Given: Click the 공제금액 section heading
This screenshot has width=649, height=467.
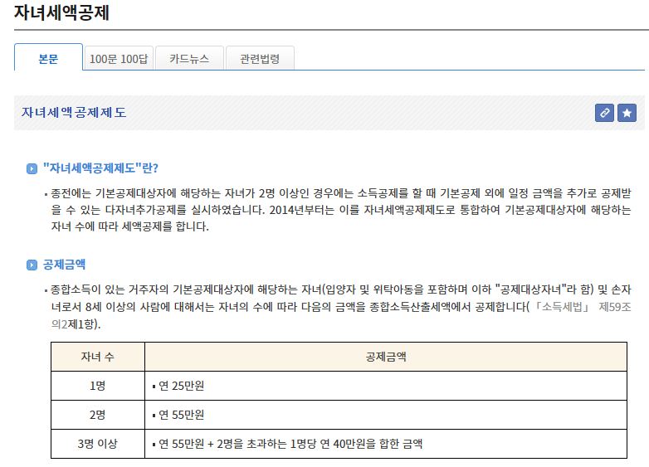Looking at the screenshot, I should click(x=64, y=265).
